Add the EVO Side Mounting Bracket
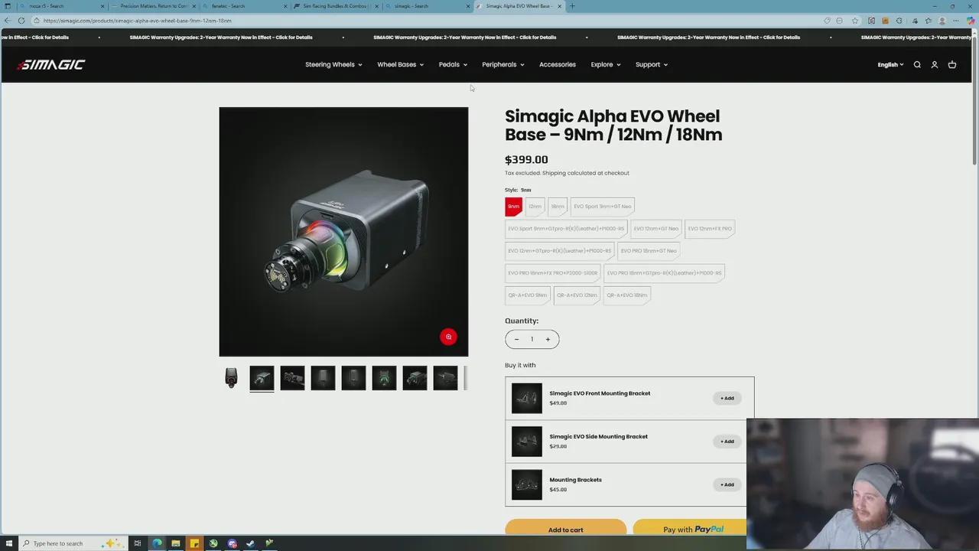 tap(727, 442)
